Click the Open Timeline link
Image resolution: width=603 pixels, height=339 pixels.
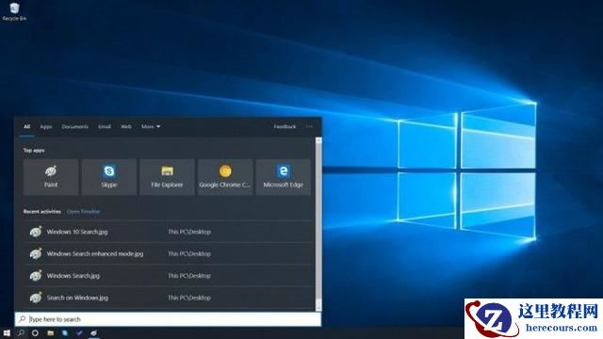click(84, 211)
